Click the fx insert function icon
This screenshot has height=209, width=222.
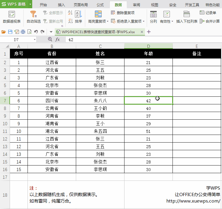click(x=57, y=39)
